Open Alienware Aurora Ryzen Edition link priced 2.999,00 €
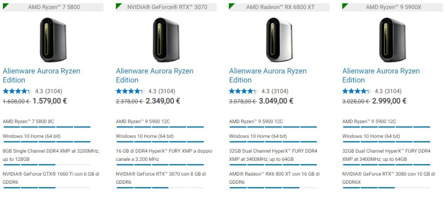 (381, 75)
